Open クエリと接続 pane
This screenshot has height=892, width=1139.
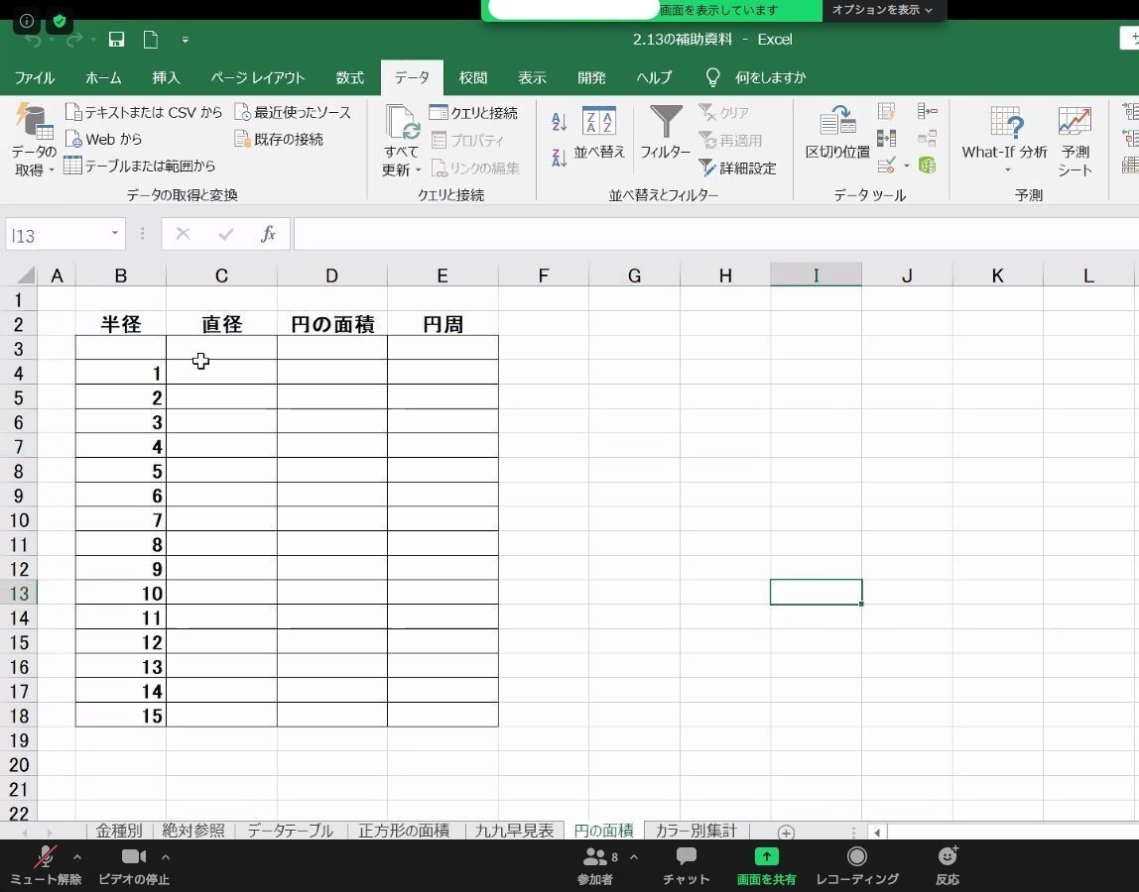point(473,113)
